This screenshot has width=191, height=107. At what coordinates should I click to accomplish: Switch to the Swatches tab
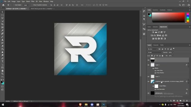click(155, 10)
